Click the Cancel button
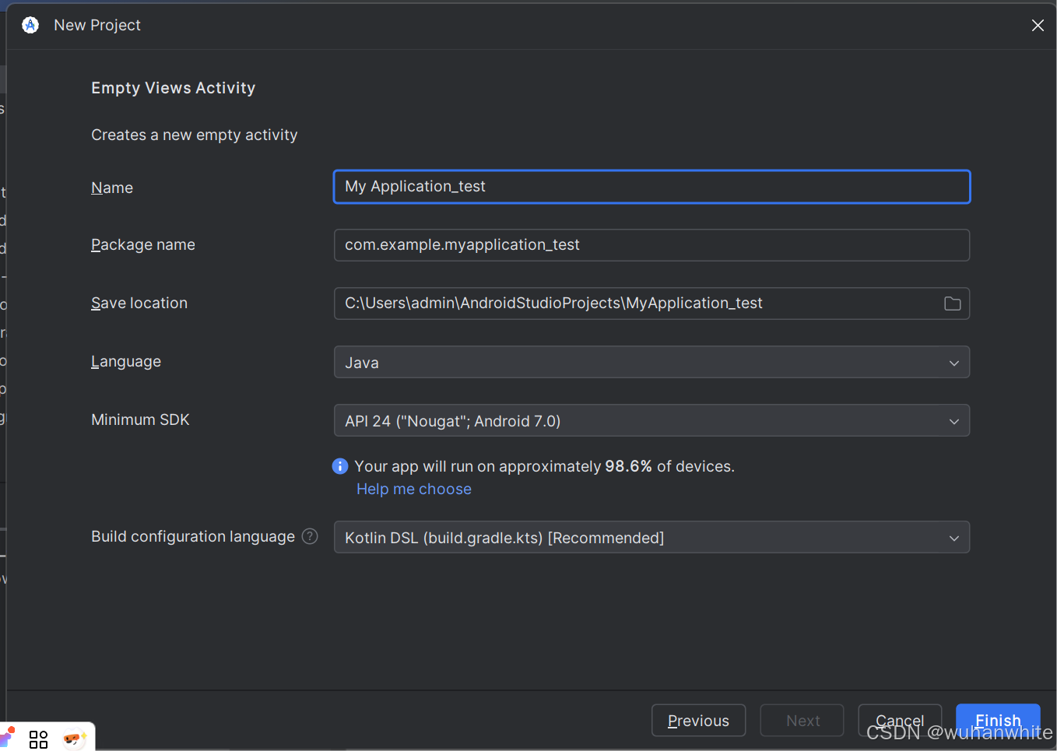 (900, 721)
